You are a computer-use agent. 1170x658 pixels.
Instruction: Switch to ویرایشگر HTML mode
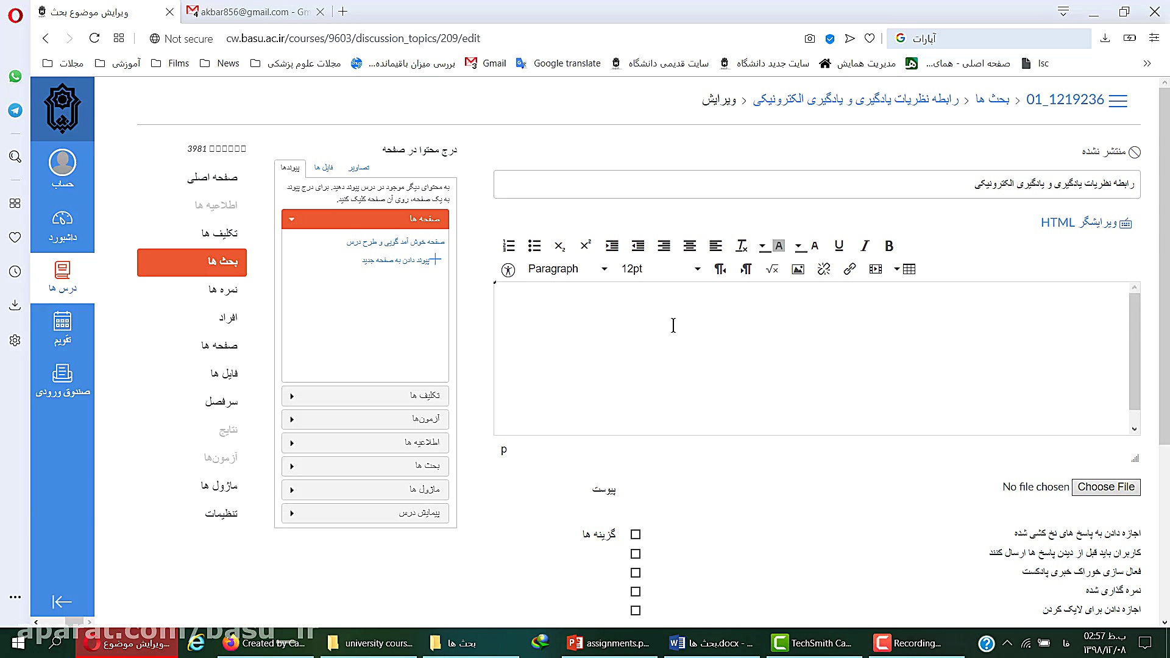click(1086, 222)
